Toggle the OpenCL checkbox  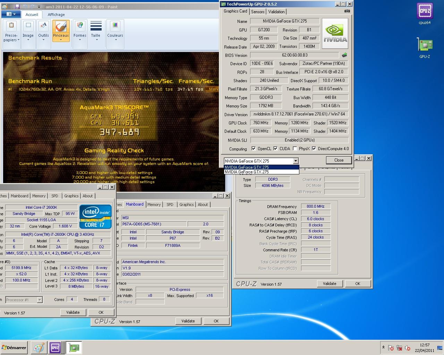tap(254, 149)
